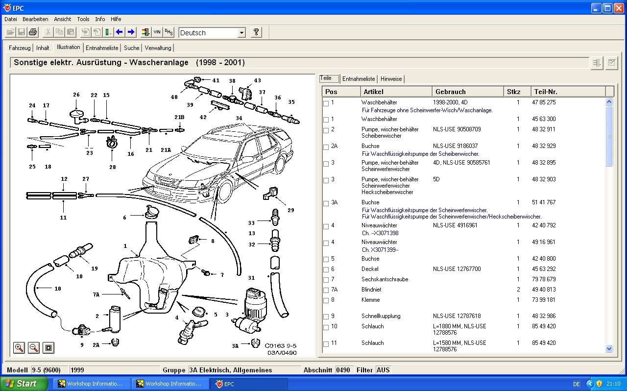
Task: Click the Windows Start button
Action: 24,384
